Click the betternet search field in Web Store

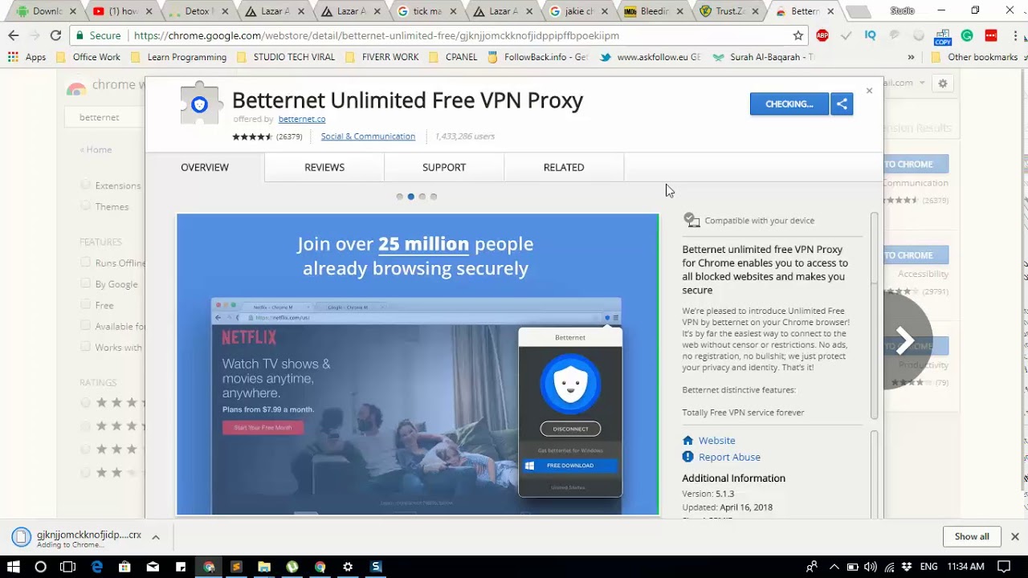(x=105, y=117)
